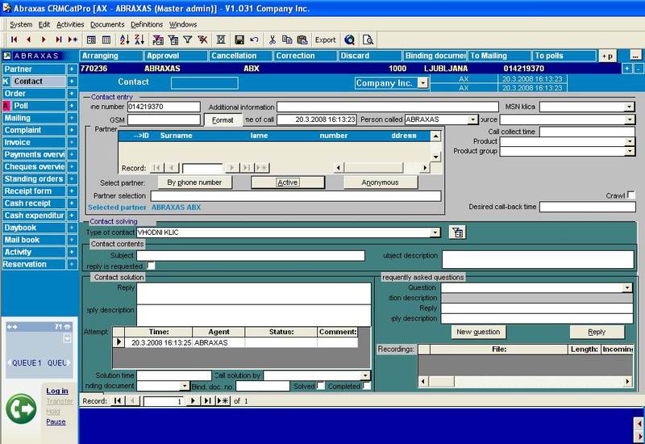Click the remove filter icon
Viewport: 645px width, 444px height.
[x=202, y=40]
